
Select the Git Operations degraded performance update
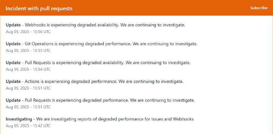pos(101,44)
